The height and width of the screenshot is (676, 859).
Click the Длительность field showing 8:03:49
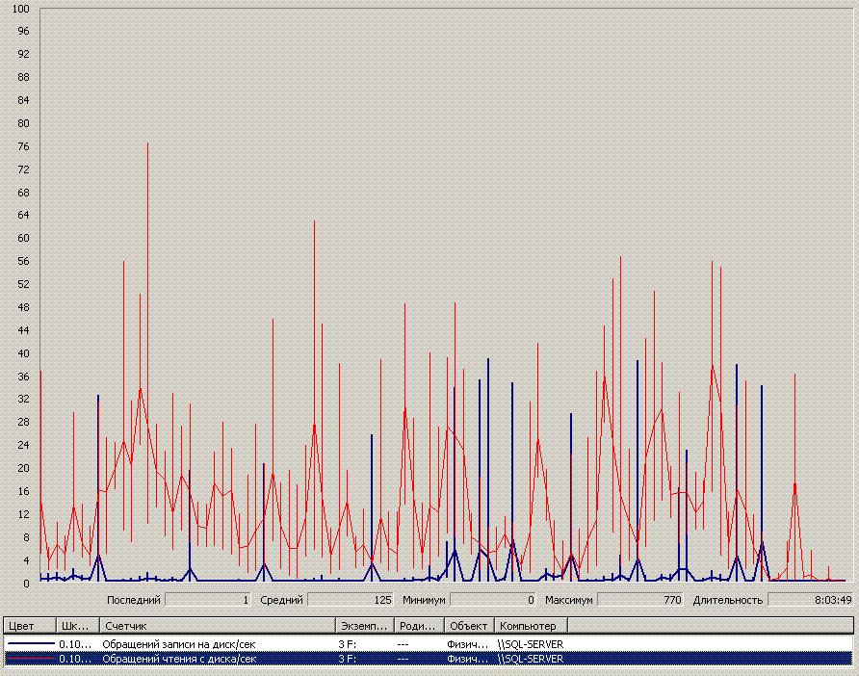click(x=811, y=600)
